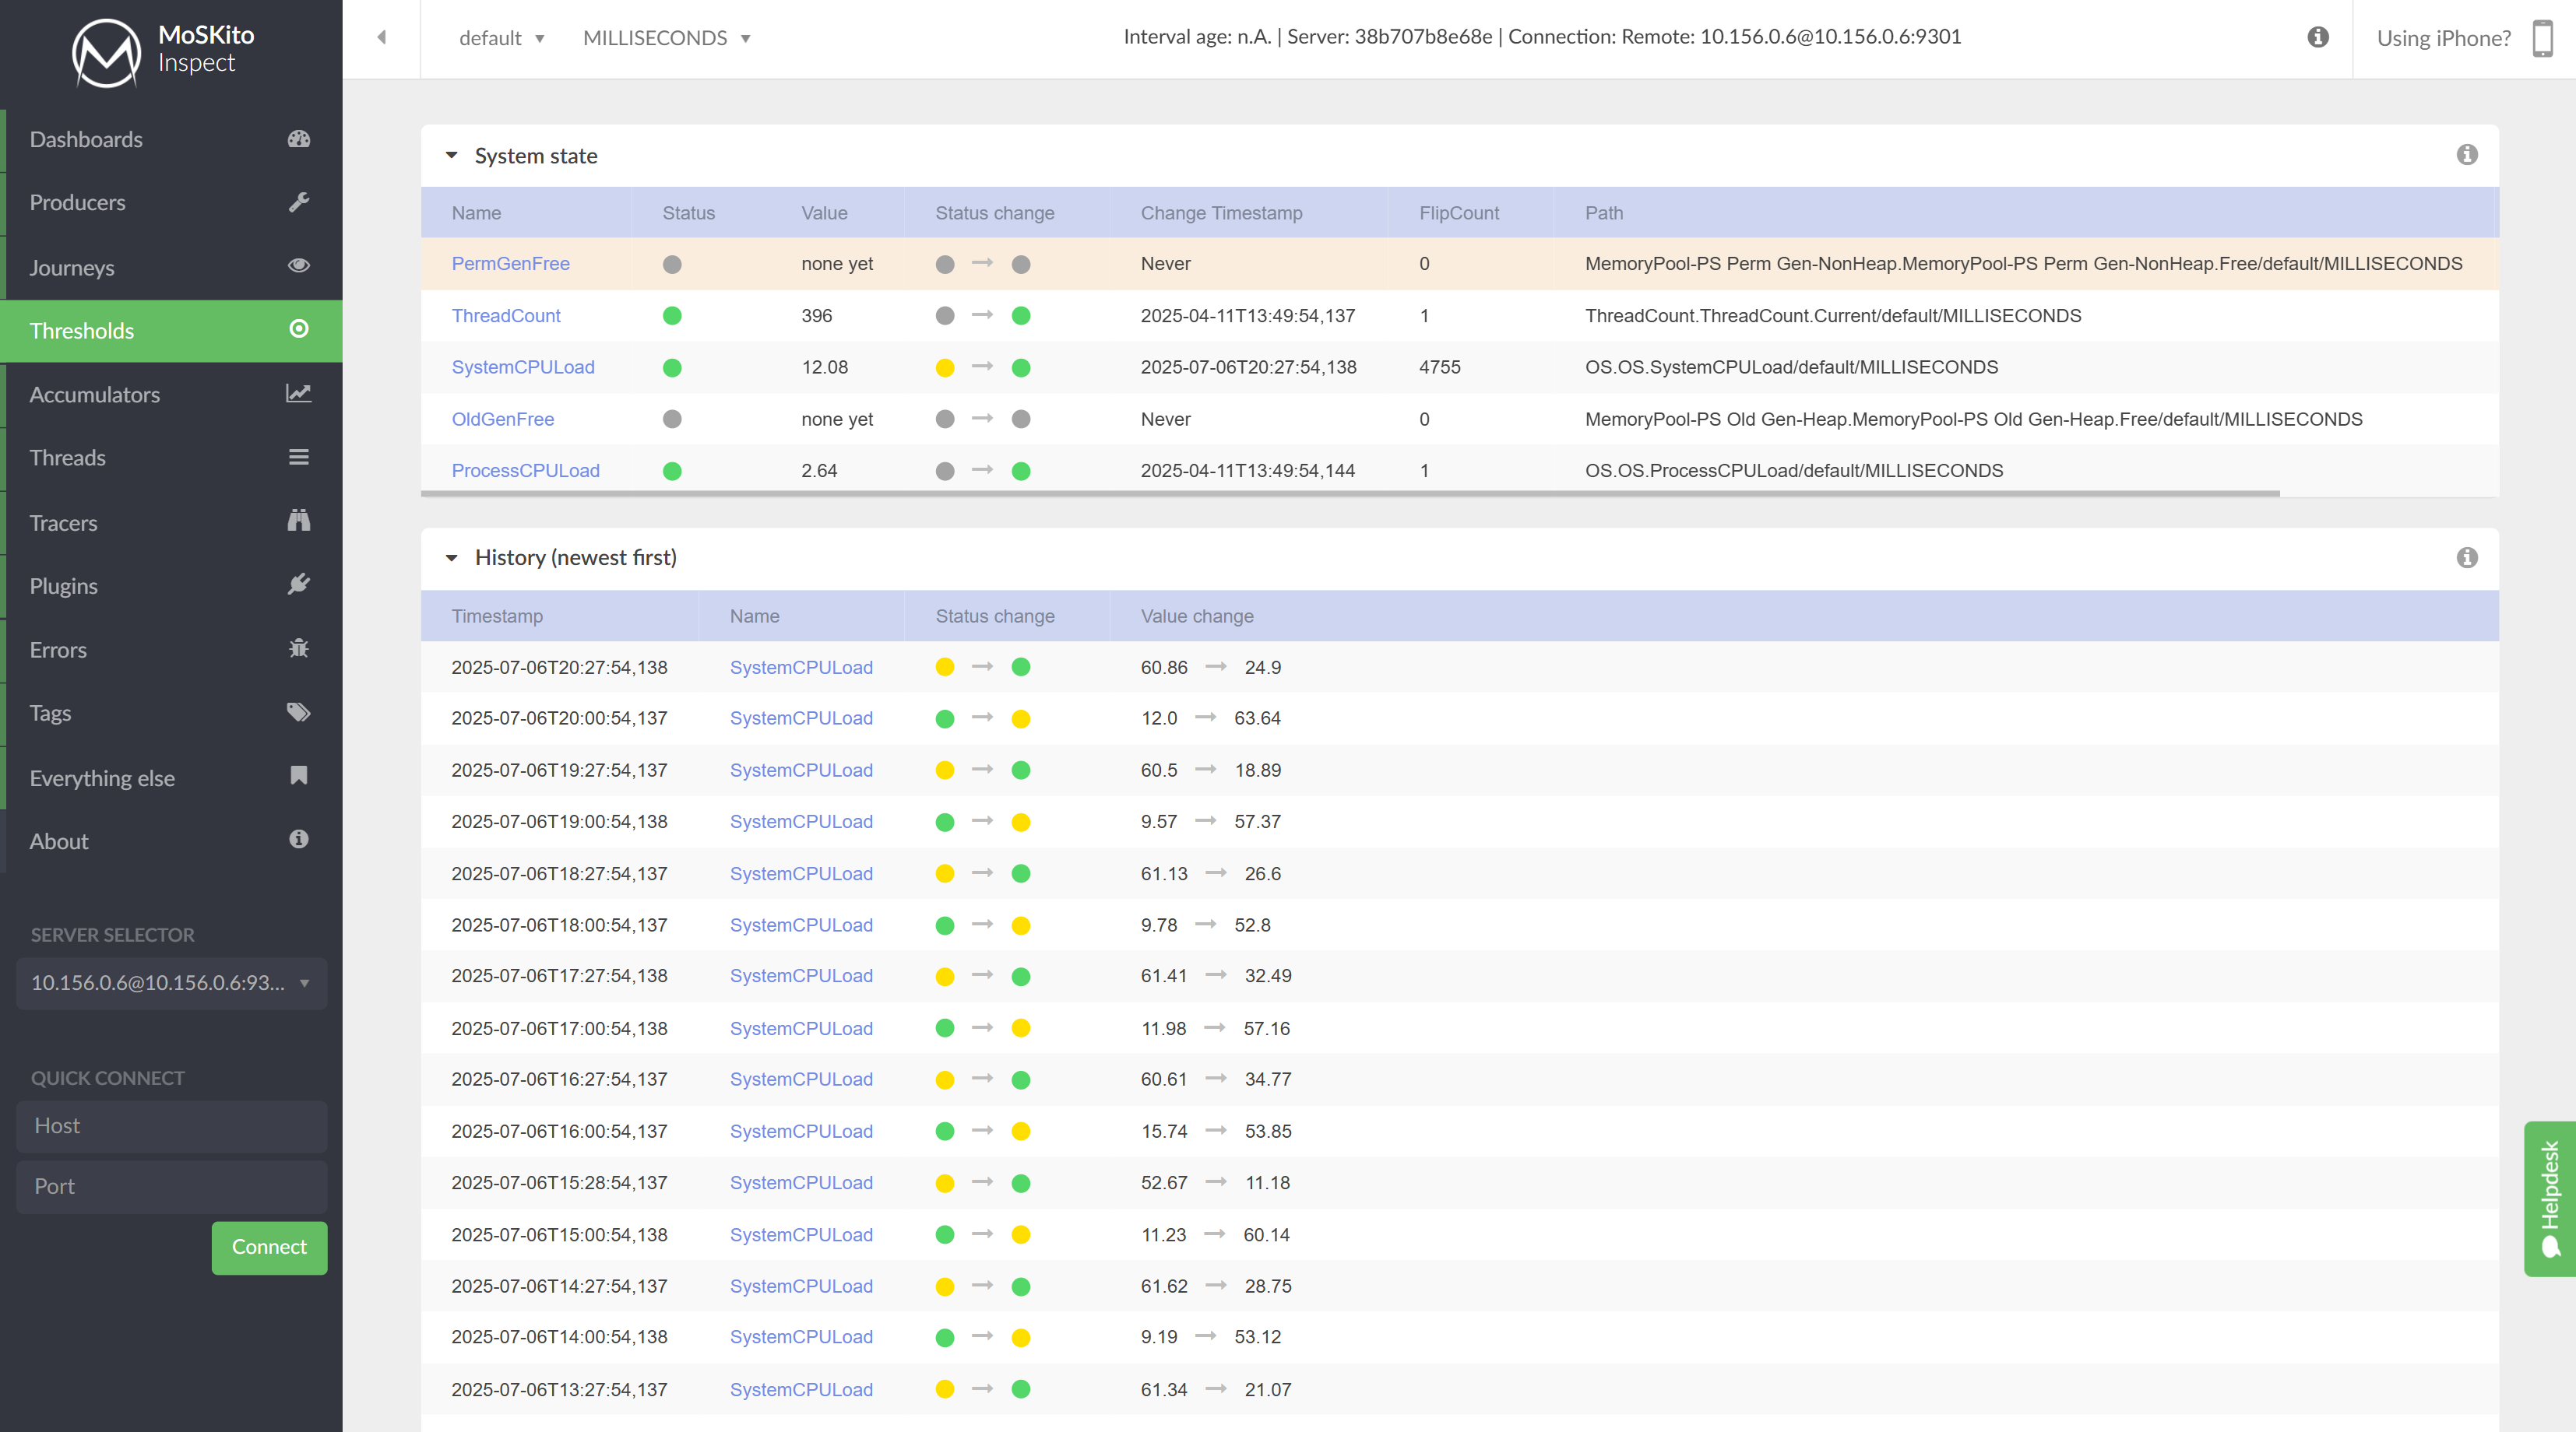Select the Errors bug icon
Screen dimensions: 2576x1432
298,648
